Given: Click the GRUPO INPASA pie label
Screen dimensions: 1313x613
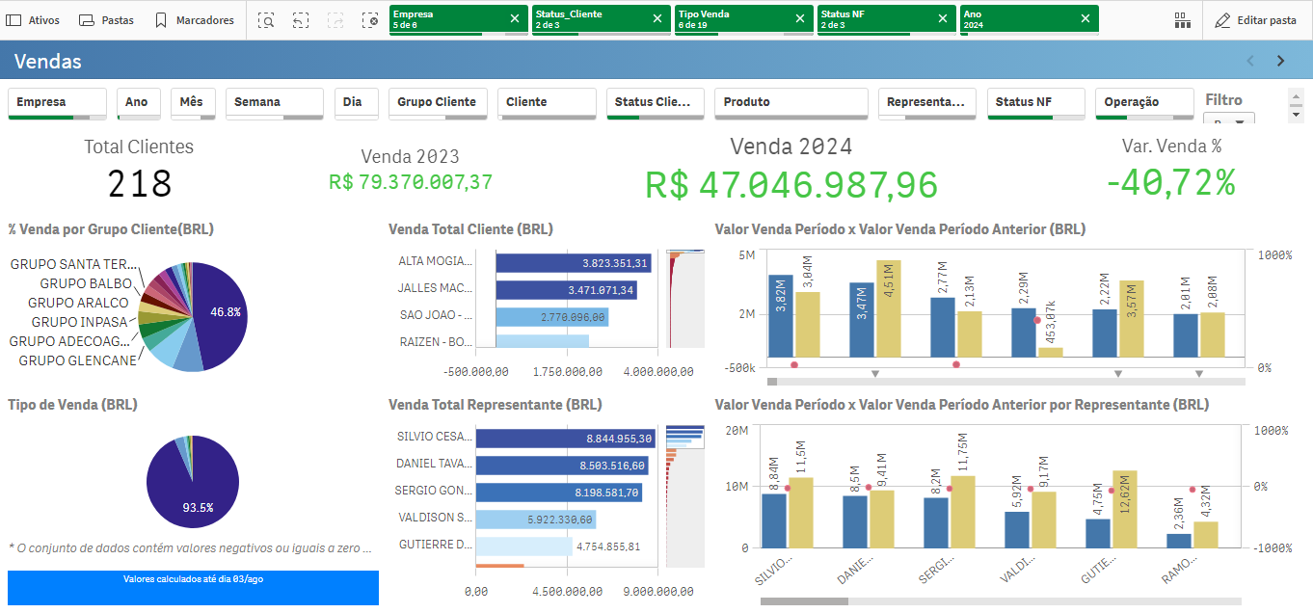Looking at the screenshot, I should click(x=80, y=322).
